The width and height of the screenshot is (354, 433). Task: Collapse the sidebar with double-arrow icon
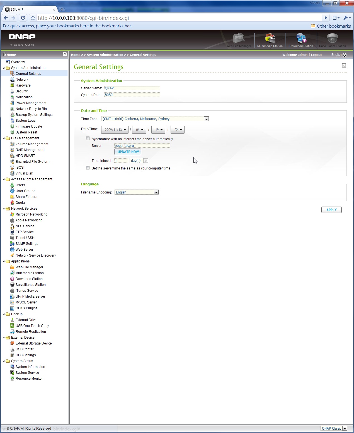[x=65, y=54]
